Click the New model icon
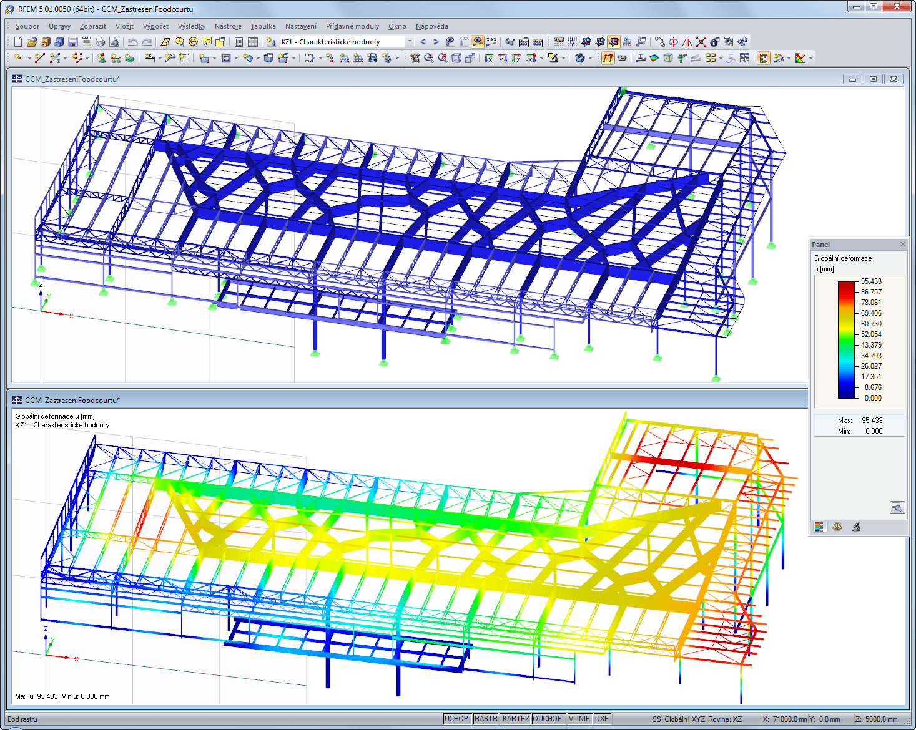Viewport: 916px width, 730px height. click(18, 42)
